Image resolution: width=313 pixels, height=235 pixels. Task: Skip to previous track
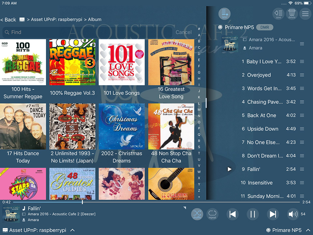click(232, 214)
